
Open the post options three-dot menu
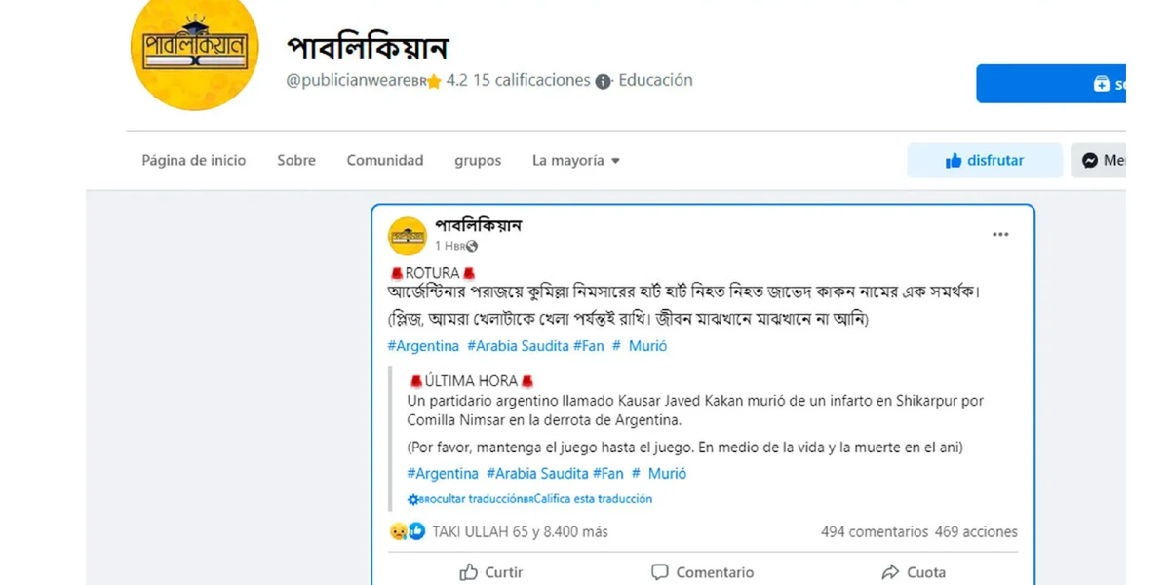pyautogui.click(x=1000, y=235)
